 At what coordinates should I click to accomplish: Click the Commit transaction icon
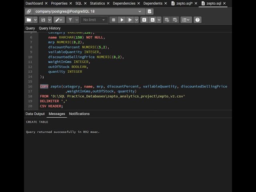[166, 20]
